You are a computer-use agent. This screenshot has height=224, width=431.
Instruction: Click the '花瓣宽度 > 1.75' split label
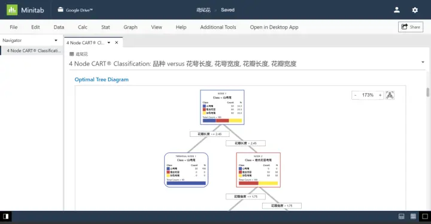pyautogui.click(x=282, y=205)
